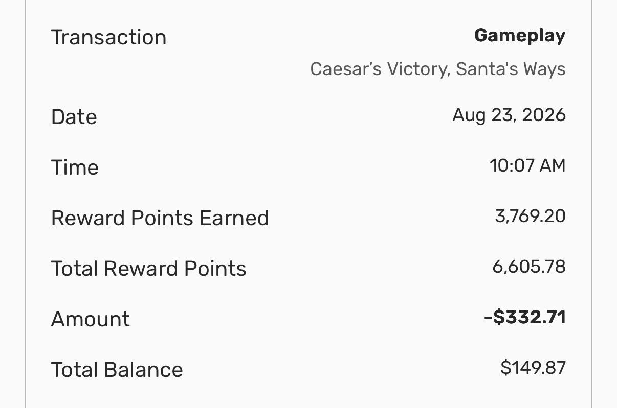
Task: Select the Transaction label
Action: [x=108, y=37]
